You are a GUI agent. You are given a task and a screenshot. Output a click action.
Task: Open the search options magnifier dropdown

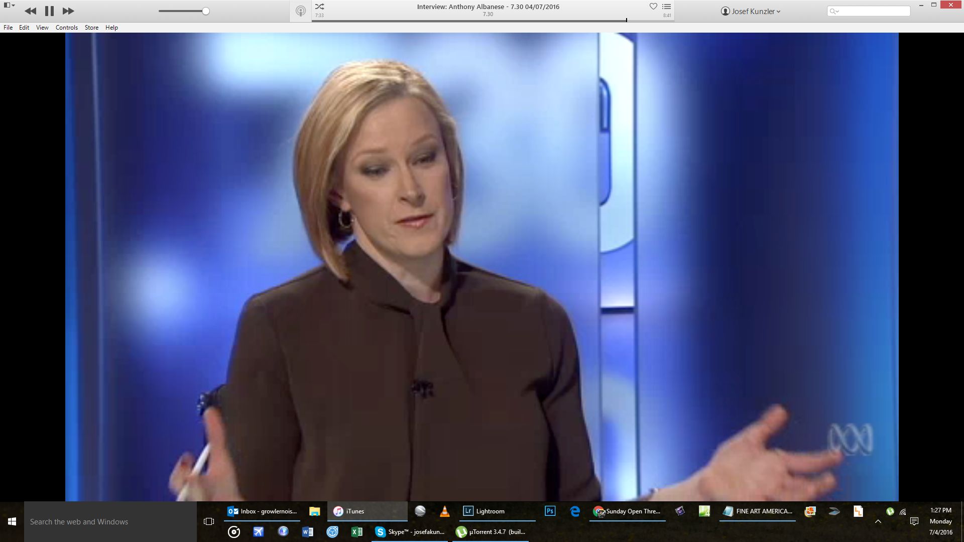pyautogui.click(x=834, y=11)
